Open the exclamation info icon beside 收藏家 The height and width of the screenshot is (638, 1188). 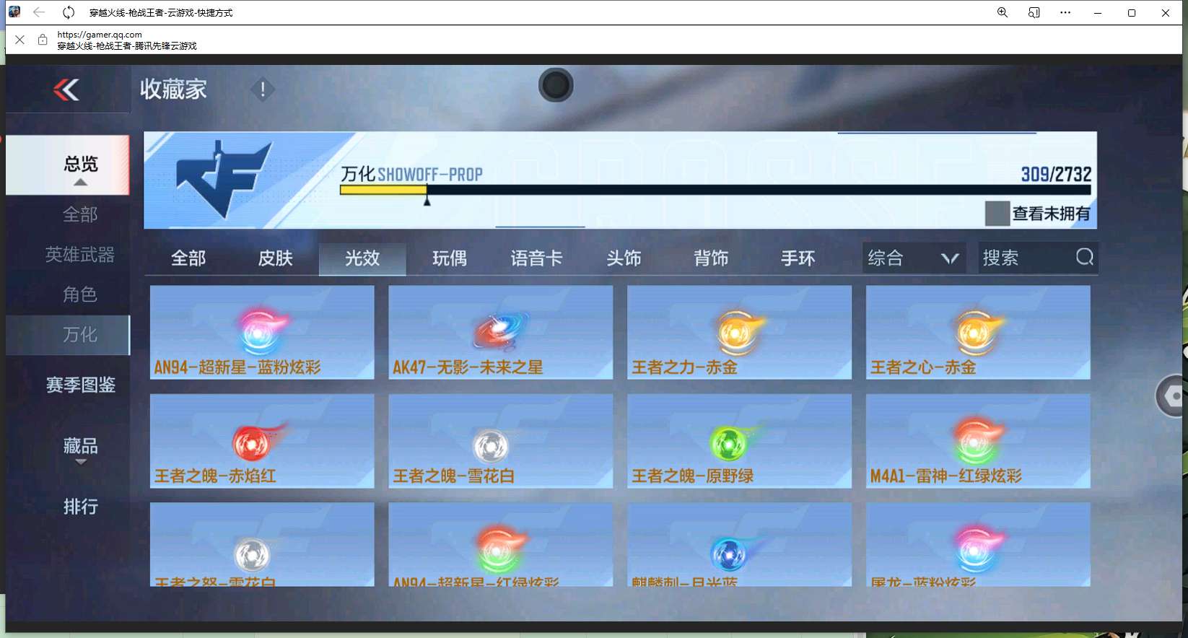click(263, 89)
